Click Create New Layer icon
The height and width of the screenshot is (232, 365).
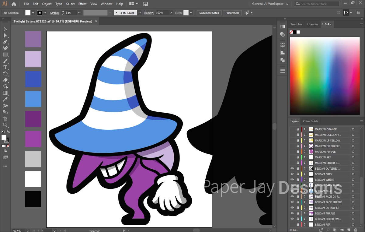point(349,230)
